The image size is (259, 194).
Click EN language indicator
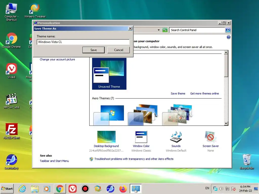click(x=207, y=188)
